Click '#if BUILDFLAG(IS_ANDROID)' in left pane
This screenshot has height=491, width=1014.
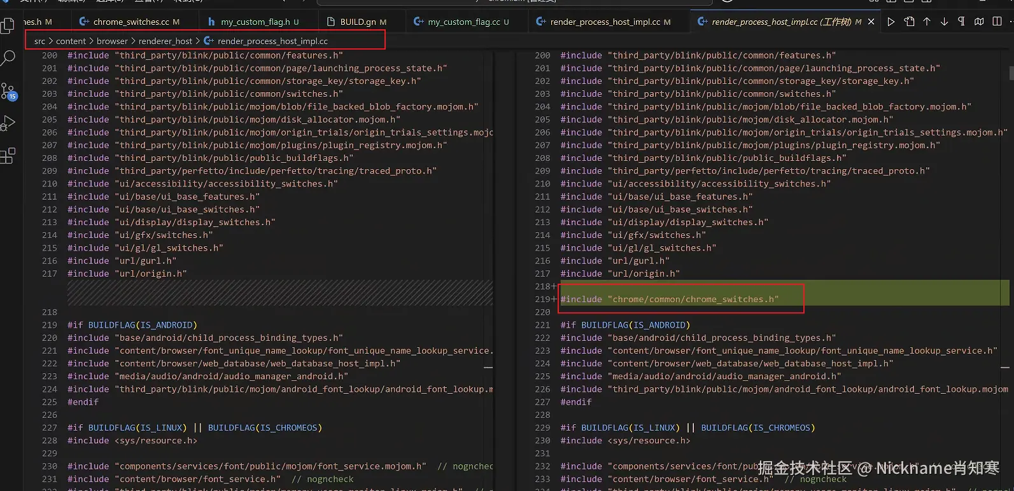click(x=132, y=325)
